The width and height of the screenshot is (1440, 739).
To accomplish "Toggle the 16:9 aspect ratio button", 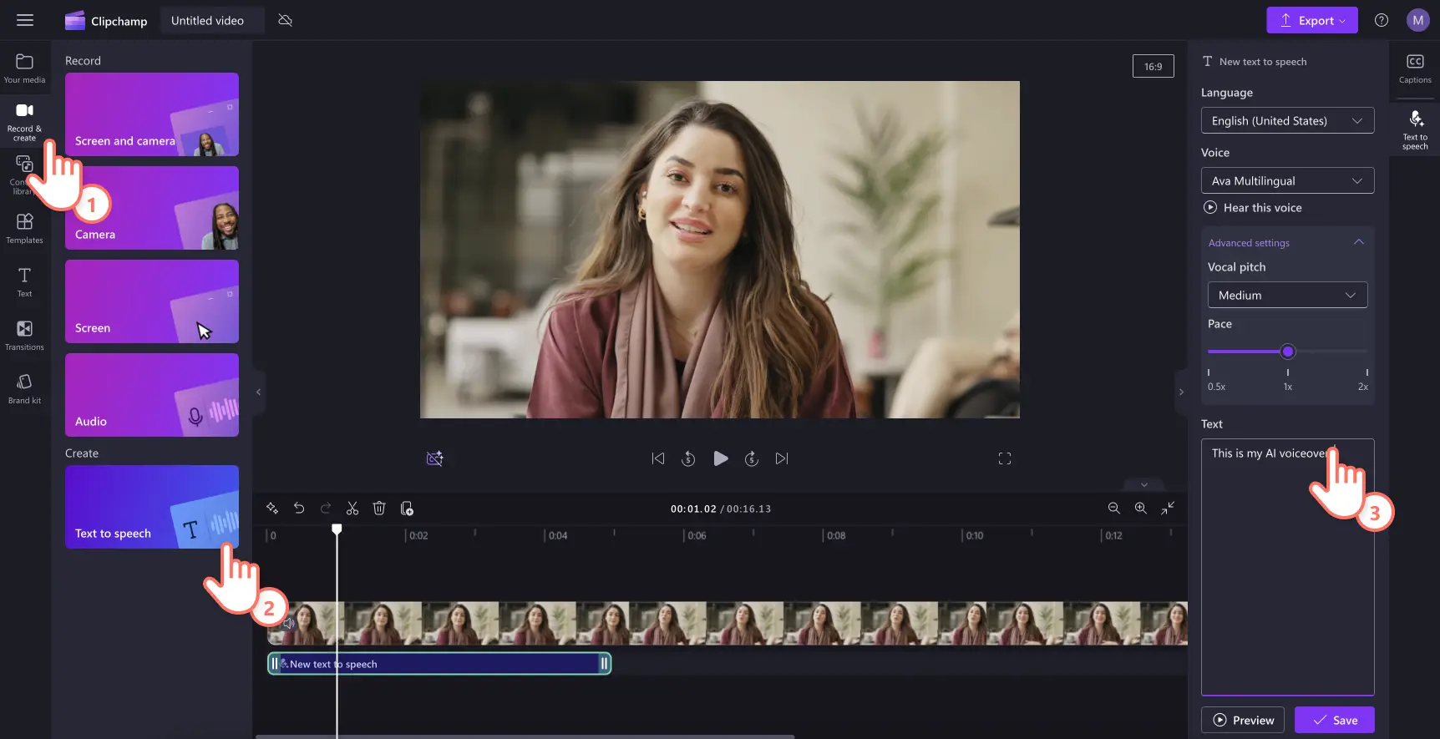I will click(1153, 66).
